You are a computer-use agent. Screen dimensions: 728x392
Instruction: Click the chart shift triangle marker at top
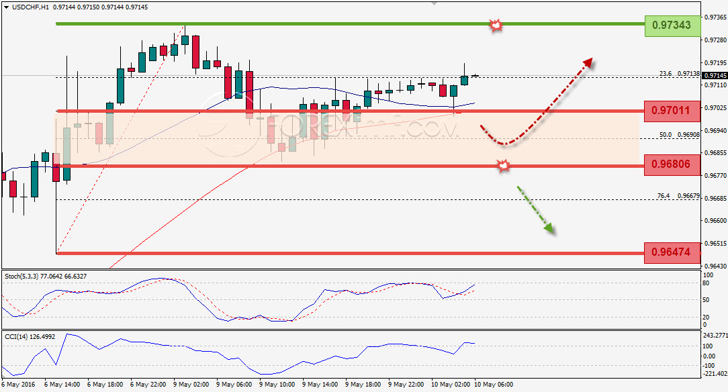pyautogui.click(x=434, y=3)
